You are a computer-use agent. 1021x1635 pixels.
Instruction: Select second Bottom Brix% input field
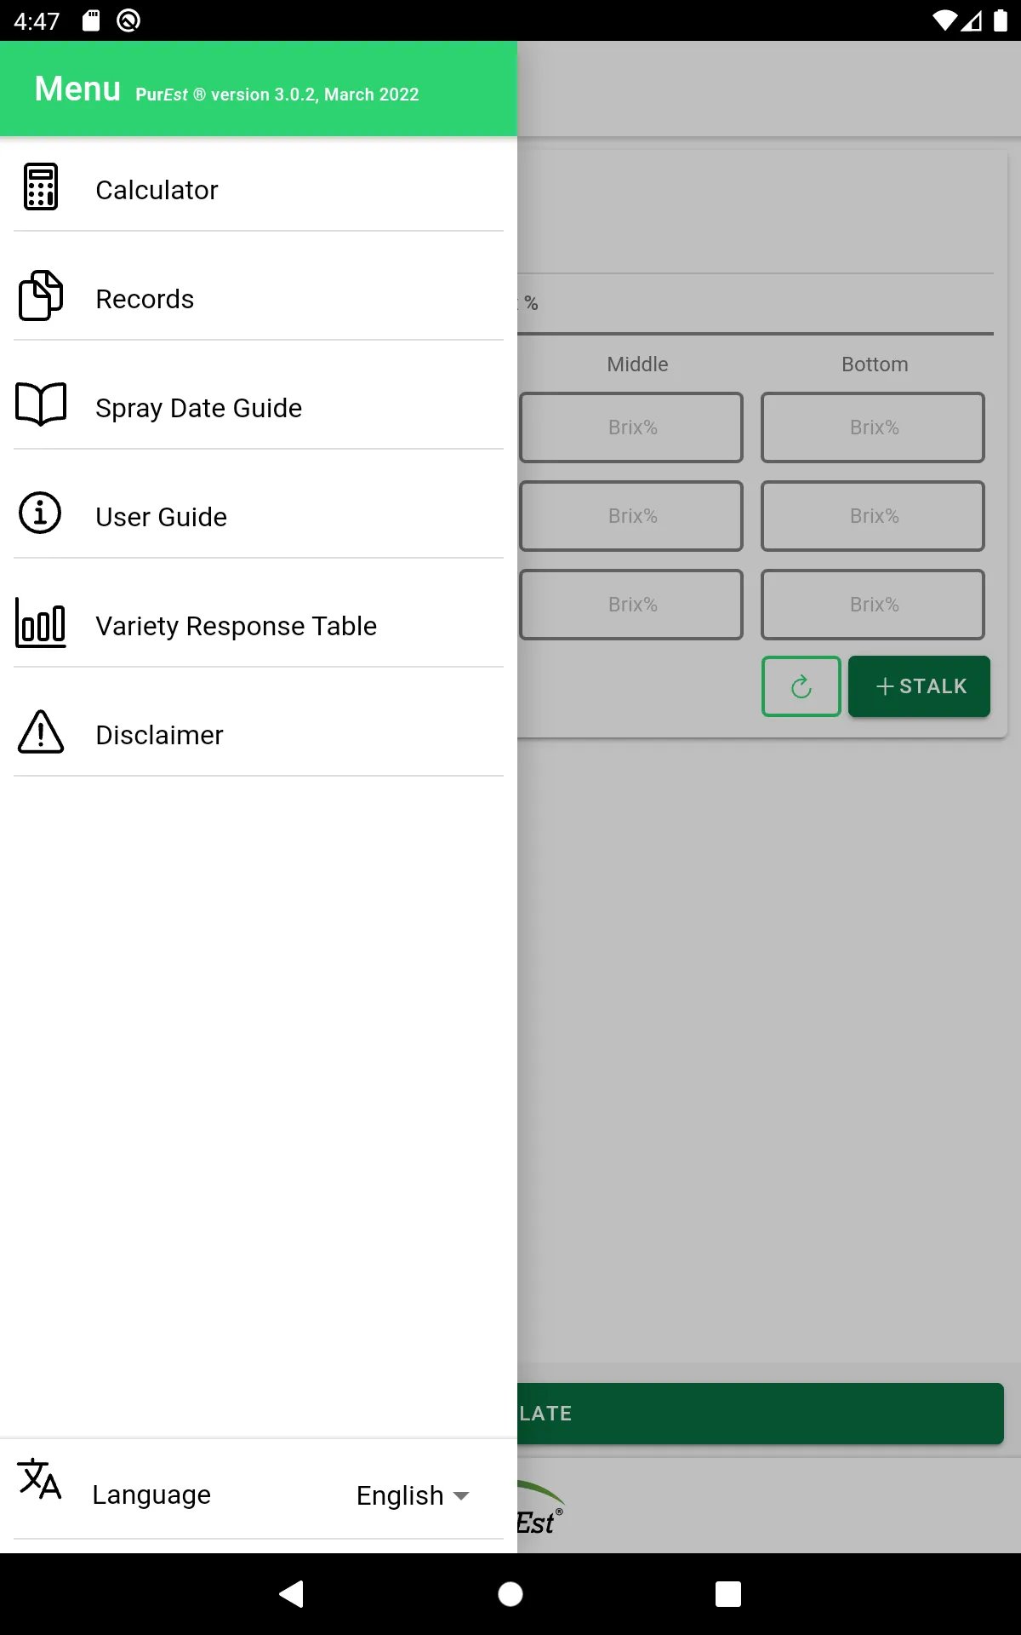[x=873, y=516]
